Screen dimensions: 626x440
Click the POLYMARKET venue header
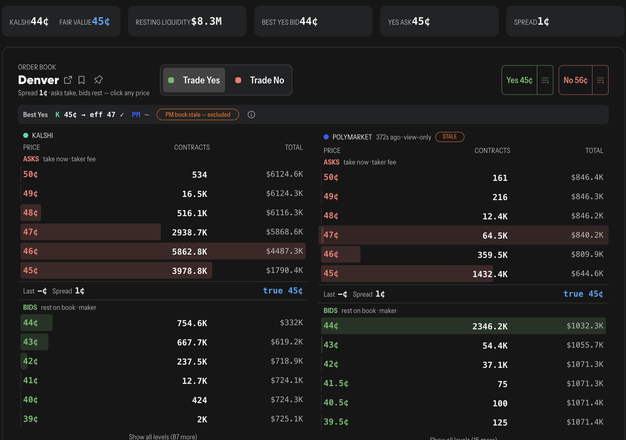point(352,137)
